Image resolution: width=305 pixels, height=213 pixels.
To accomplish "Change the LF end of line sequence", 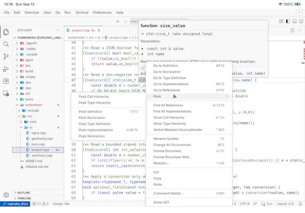I will (x=255, y=204).
